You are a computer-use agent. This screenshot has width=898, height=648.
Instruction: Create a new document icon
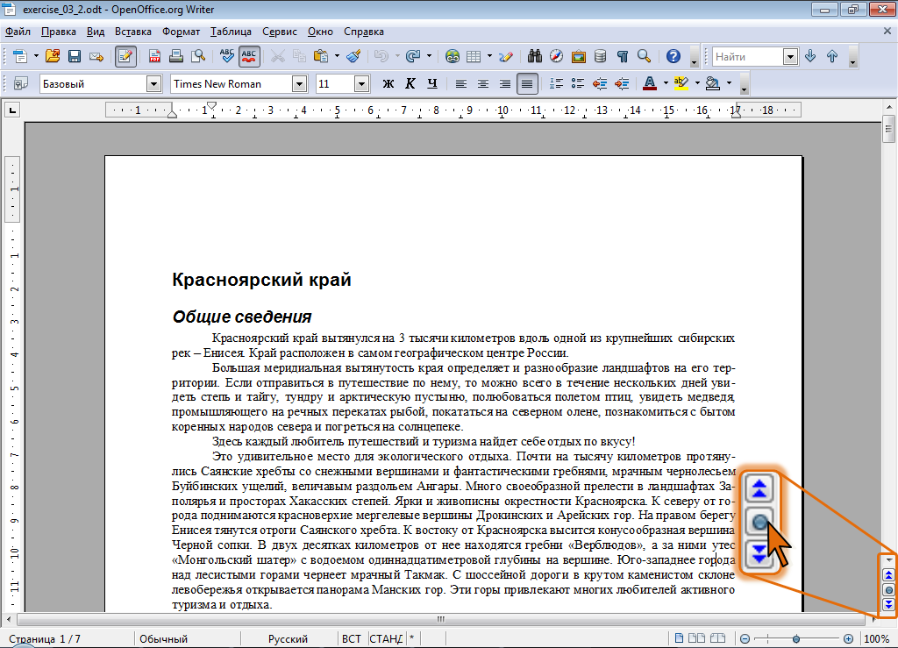(x=20, y=56)
